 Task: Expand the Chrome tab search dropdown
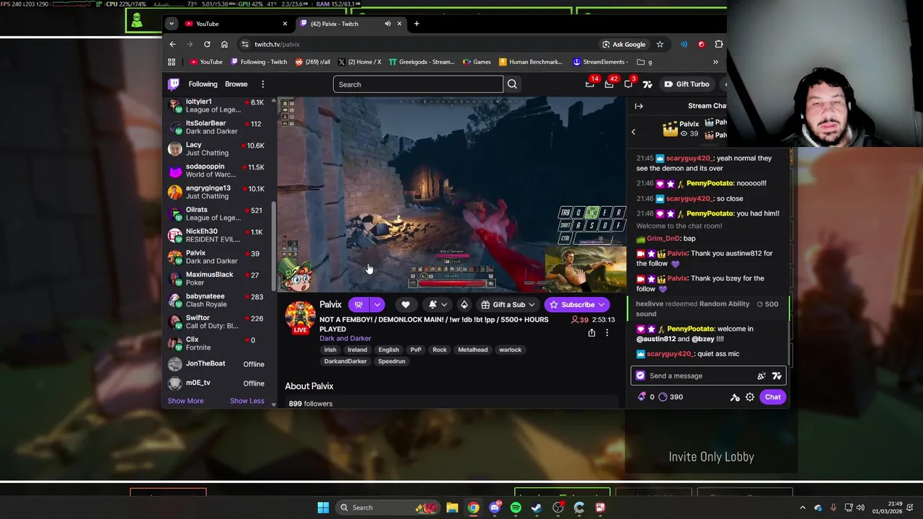click(x=171, y=24)
